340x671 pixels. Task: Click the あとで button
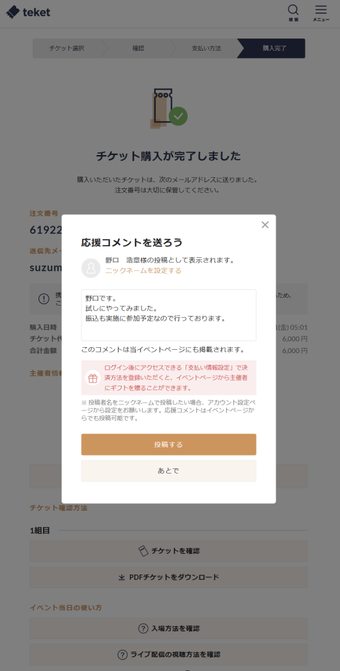point(169,471)
